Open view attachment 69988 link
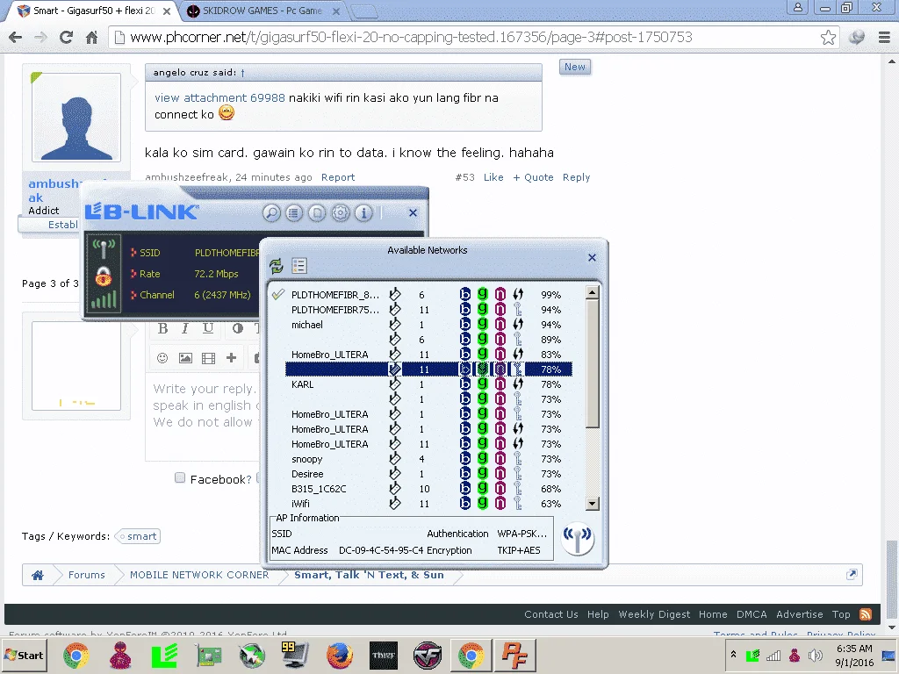The height and width of the screenshot is (674, 899). point(219,98)
